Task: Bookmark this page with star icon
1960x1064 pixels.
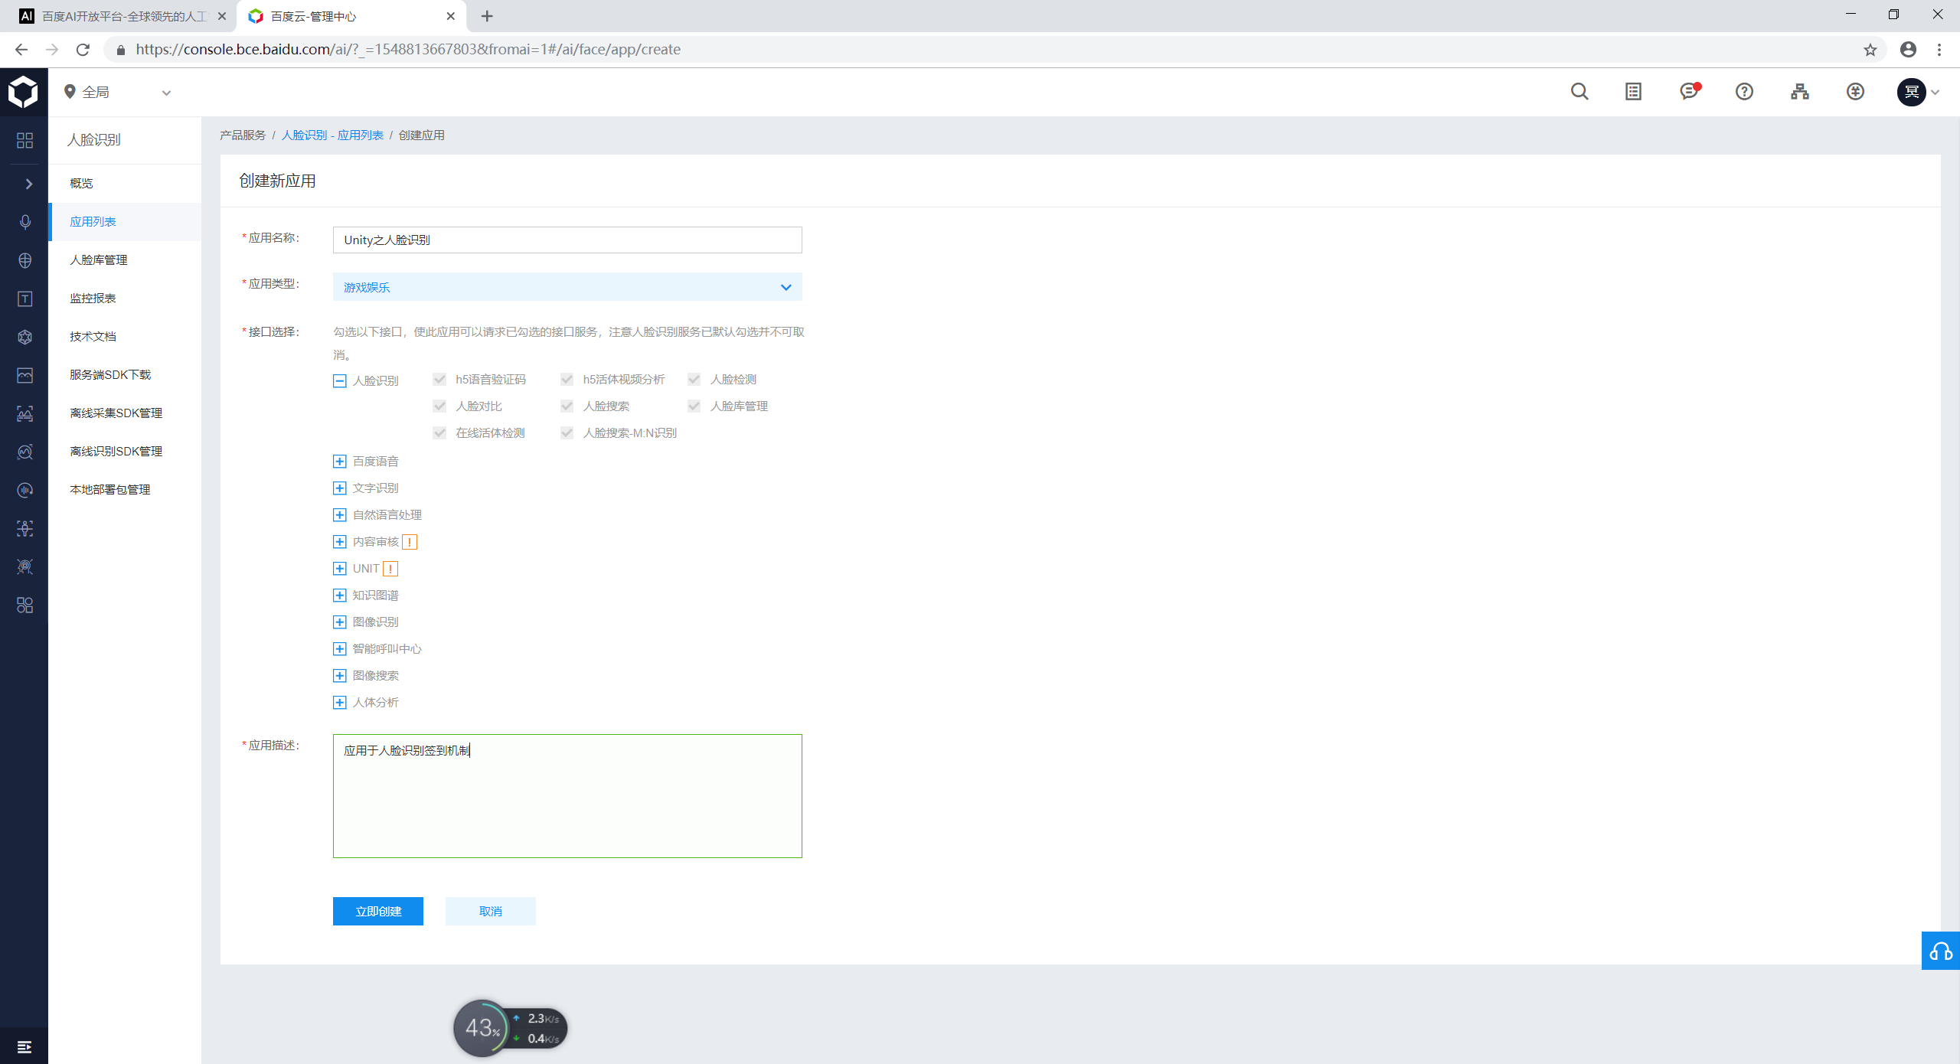Action: tap(1870, 50)
